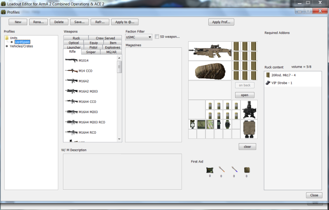329x210 pixels.
Task: Click the clear loadout button
Action: click(247, 146)
